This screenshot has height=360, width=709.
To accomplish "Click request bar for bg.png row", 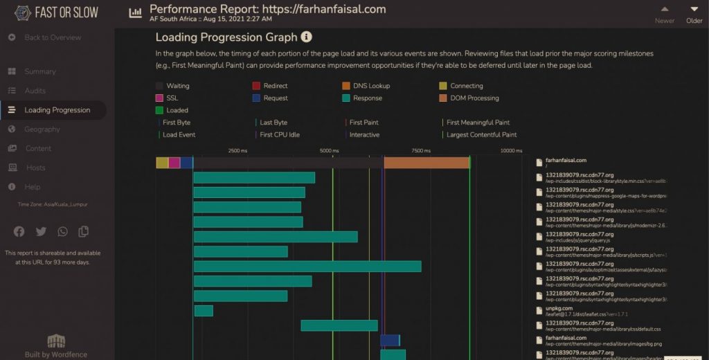I will [389, 341].
